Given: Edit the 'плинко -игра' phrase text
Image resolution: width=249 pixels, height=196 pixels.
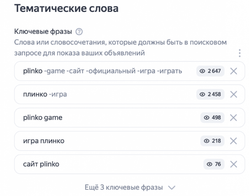Looking at the screenshot, I should tap(45, 94).
